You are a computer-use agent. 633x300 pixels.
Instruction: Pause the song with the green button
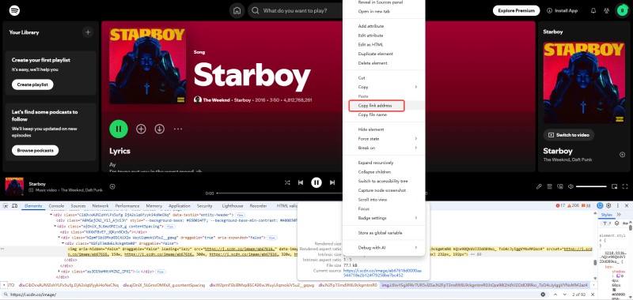click(119, 129)
